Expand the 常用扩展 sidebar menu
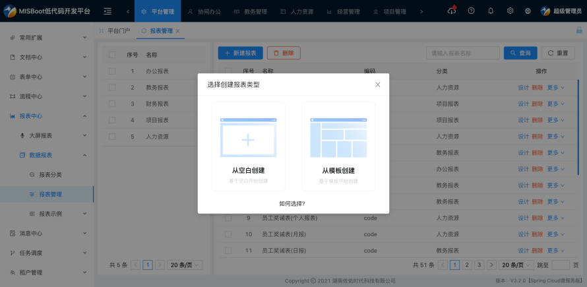587x287 pixels. pos(84,38)
